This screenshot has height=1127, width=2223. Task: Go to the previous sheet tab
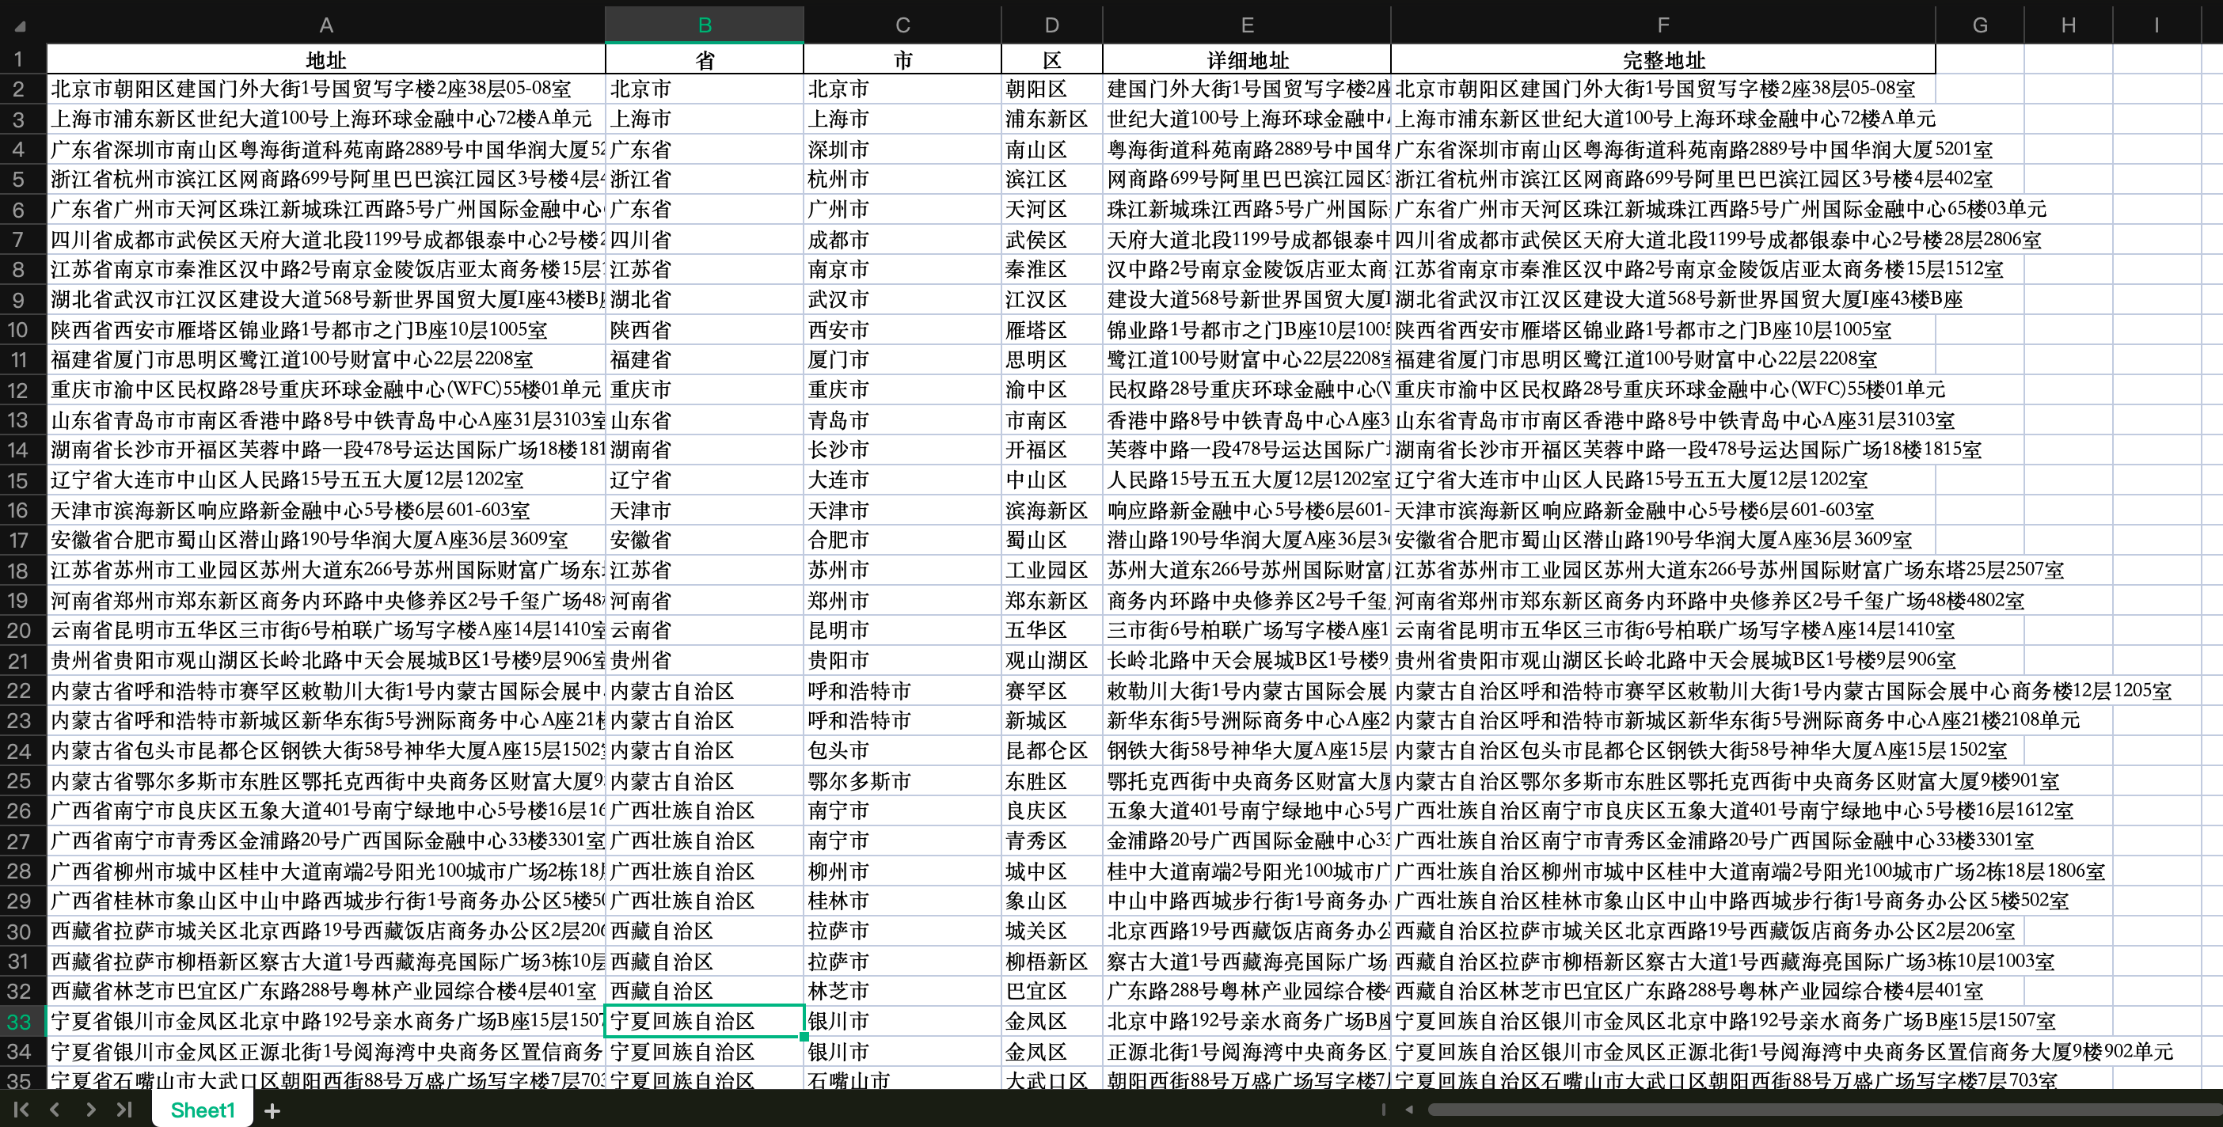tap(55, 1110)
